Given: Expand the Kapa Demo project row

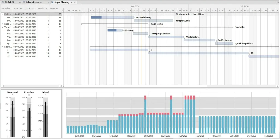Looking at the screenshot, I should pos(2,24).
